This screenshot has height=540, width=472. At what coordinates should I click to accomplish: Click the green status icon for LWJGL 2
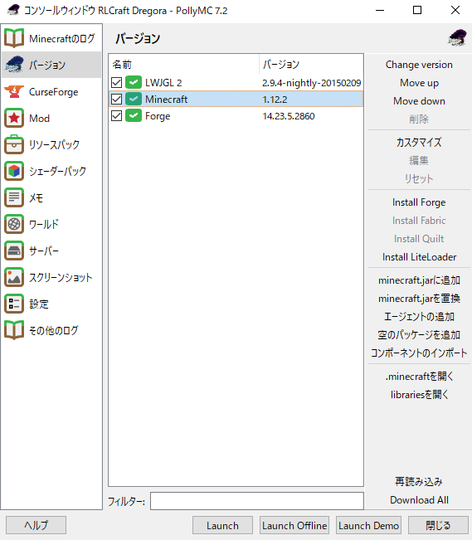click(x=134, y=82)
